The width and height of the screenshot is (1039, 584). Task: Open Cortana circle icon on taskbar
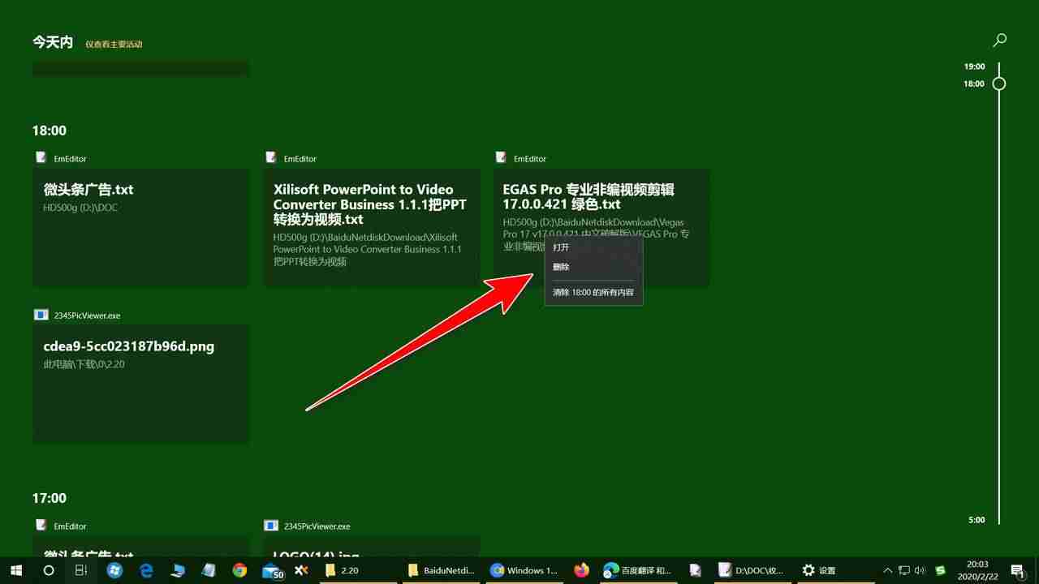(x=49, y=570)
